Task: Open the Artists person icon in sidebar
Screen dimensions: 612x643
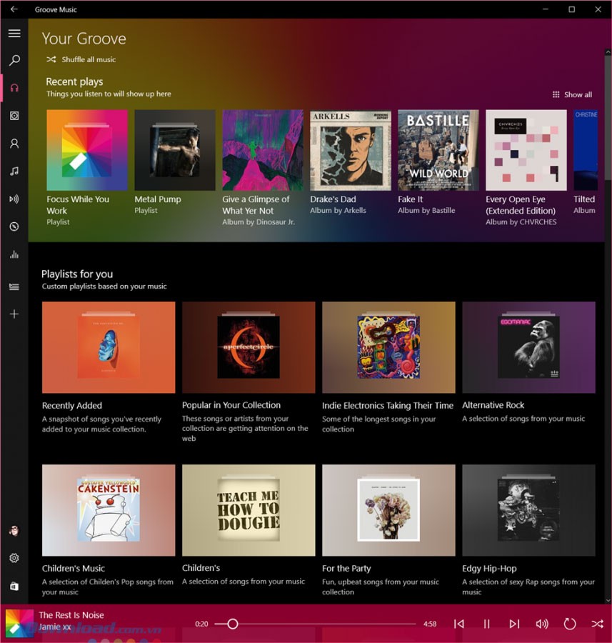Action: click(14, 144)
